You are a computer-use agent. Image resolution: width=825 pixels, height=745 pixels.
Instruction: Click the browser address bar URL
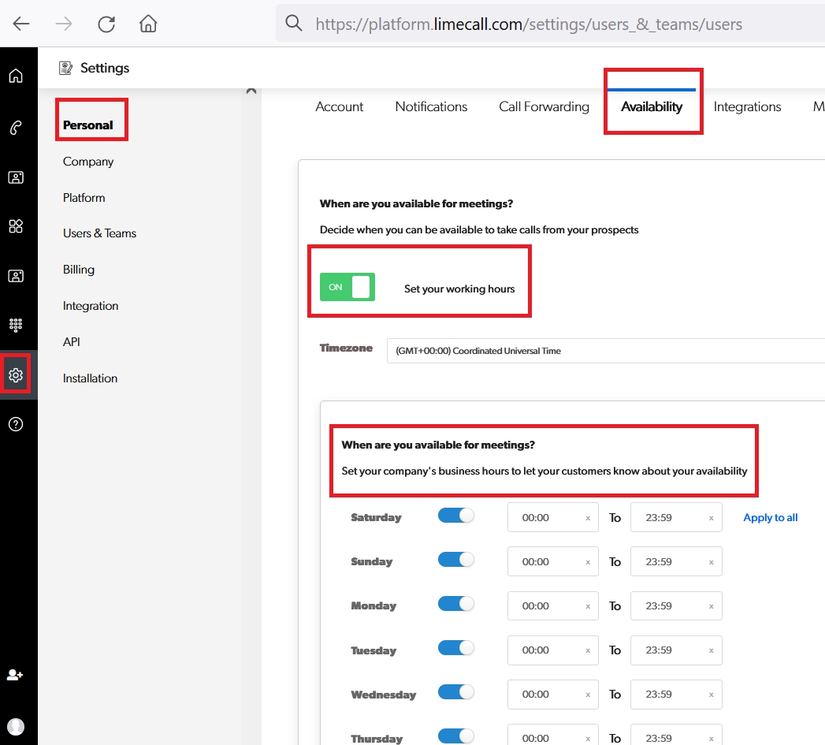(528, 24)
